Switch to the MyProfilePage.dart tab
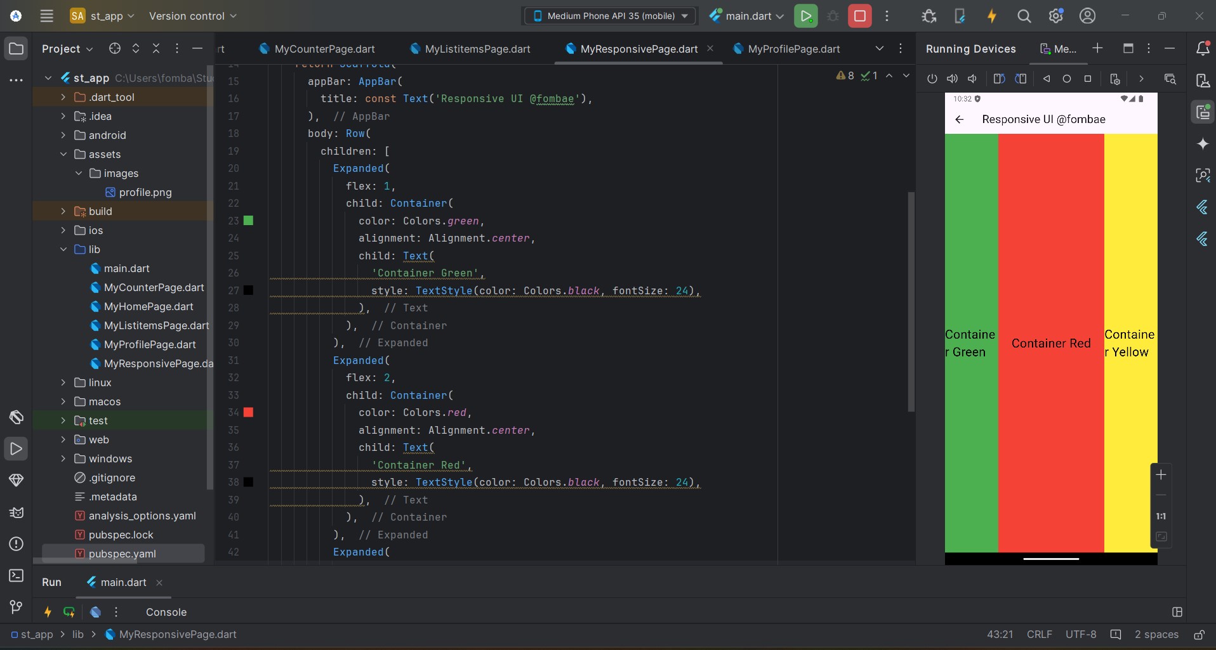 coord(793,49)
